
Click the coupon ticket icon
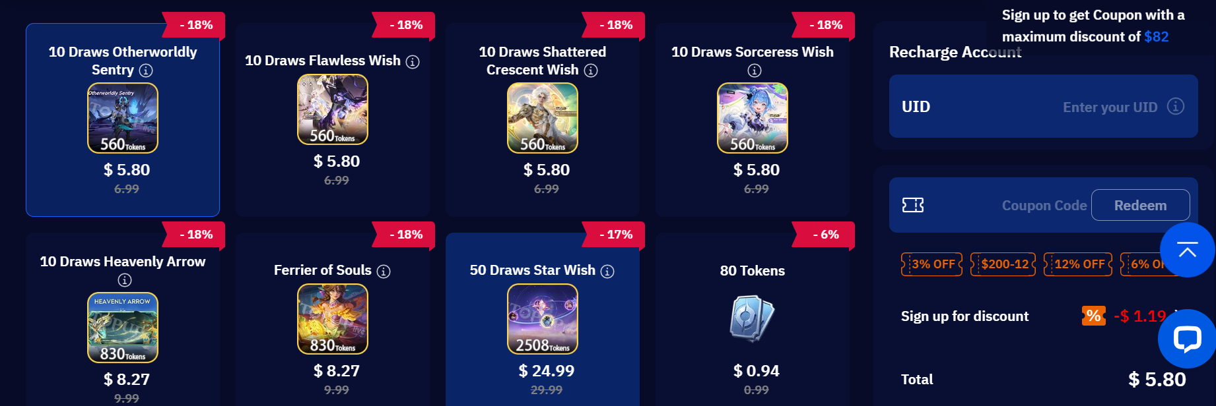913,206
